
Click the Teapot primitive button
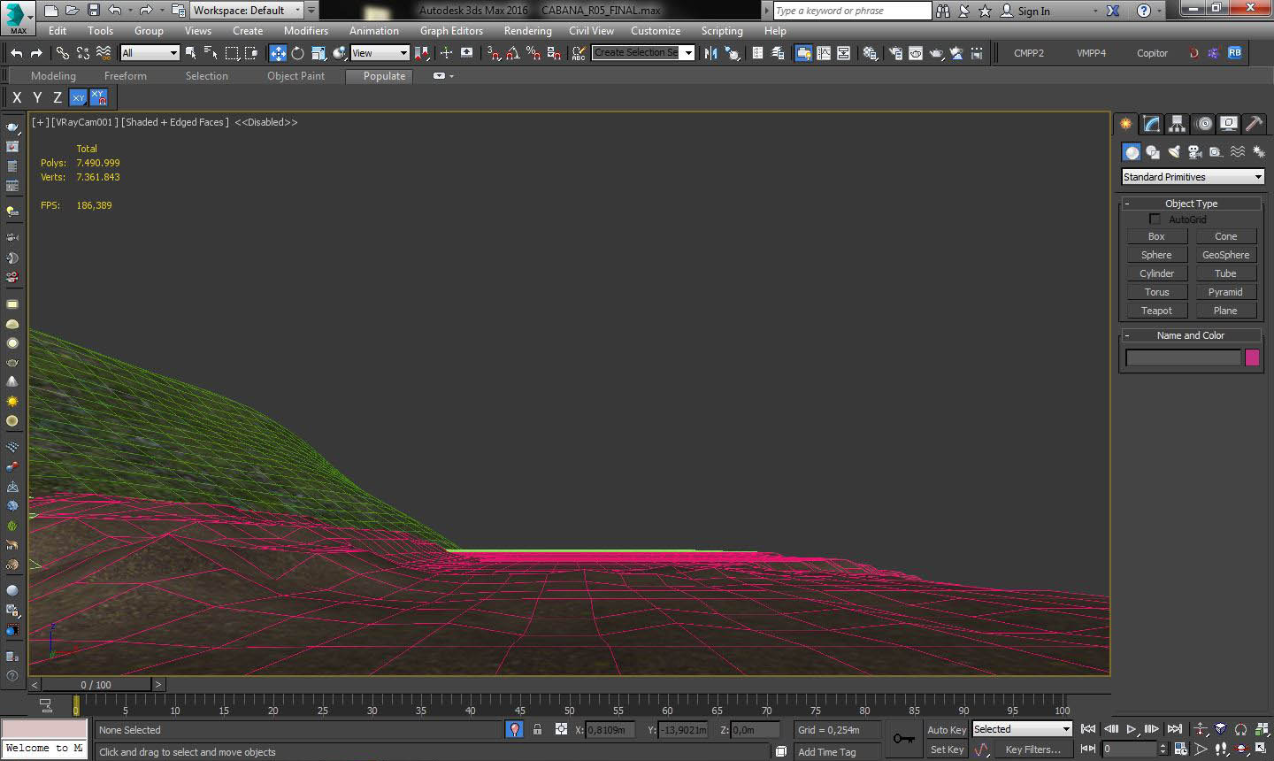point(1156,311)
